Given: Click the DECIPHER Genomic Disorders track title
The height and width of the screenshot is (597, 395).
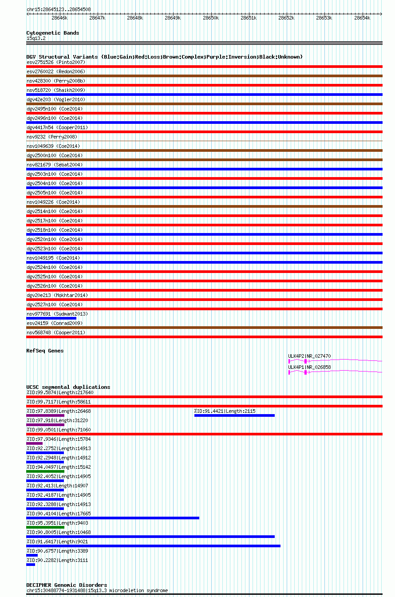Looking at the screenshot, I should pos(67,585).
